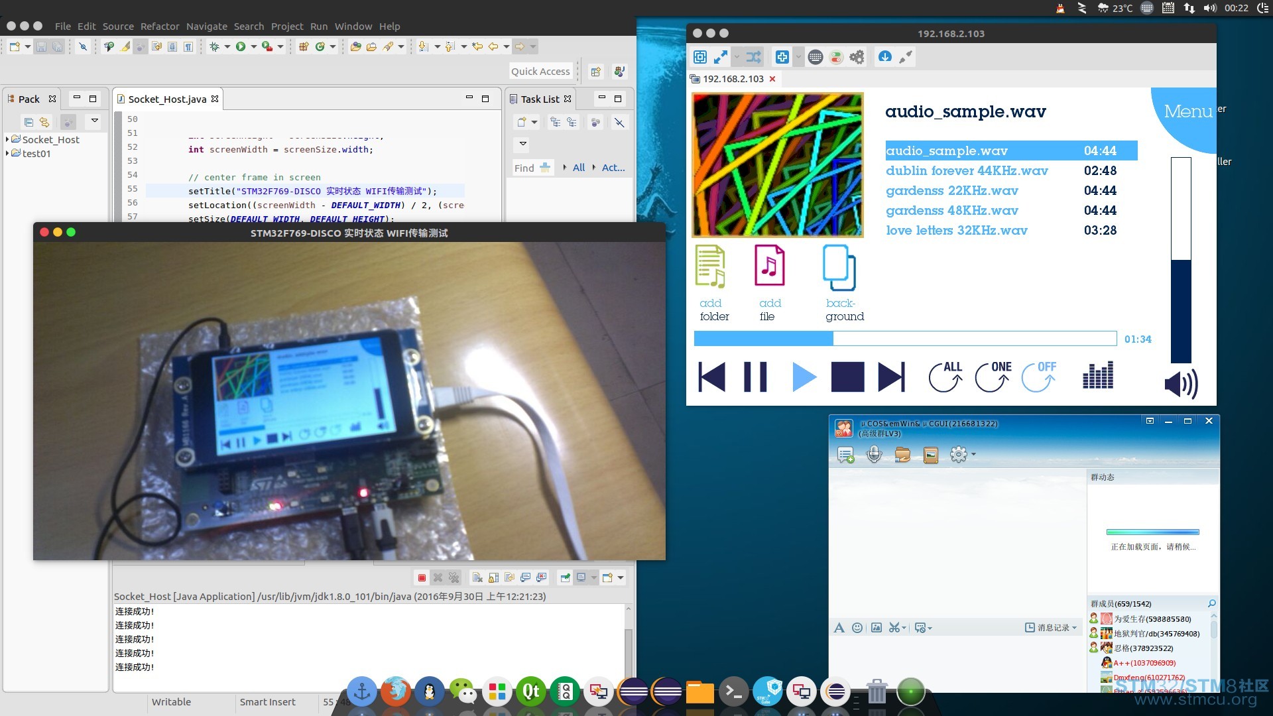The width and height of the screenshot is (1273, 716).
Task: Click the skip to previous track button
Action: (x=711, y=375)
